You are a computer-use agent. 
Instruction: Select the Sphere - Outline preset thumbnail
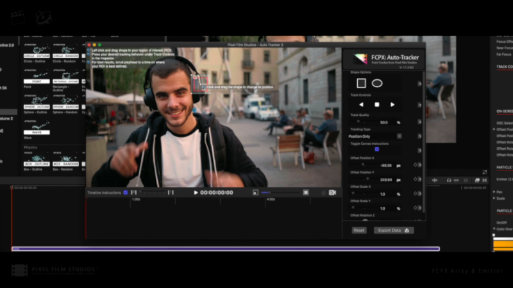pos(37,102)
